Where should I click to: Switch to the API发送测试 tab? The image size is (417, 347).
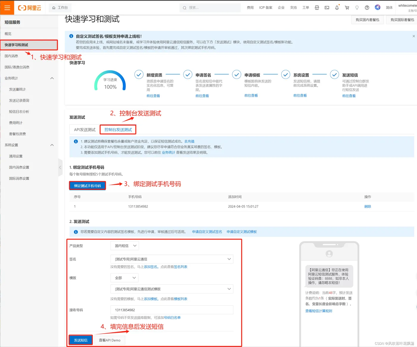tap(85, 130)
